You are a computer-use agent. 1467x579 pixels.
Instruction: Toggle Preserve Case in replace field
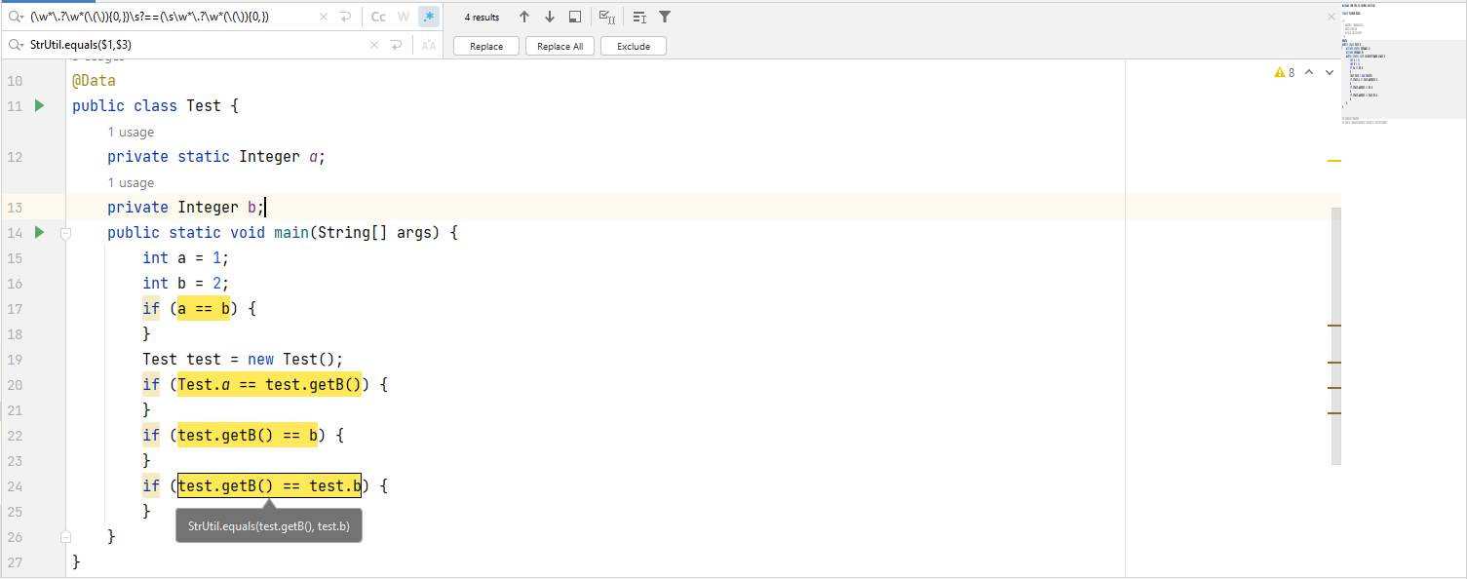[x=429, y=45]
